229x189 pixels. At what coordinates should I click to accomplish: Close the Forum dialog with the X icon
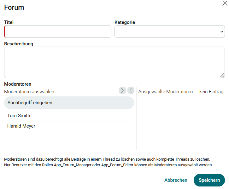[225, 3]
